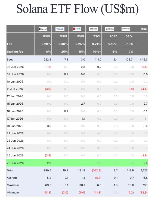Select the 69.5 BSOL maximum
The image size is (152, 200).
48,185
